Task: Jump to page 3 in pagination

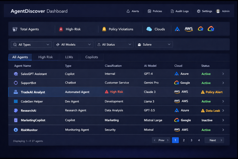Action: click(x=191, y=140)
